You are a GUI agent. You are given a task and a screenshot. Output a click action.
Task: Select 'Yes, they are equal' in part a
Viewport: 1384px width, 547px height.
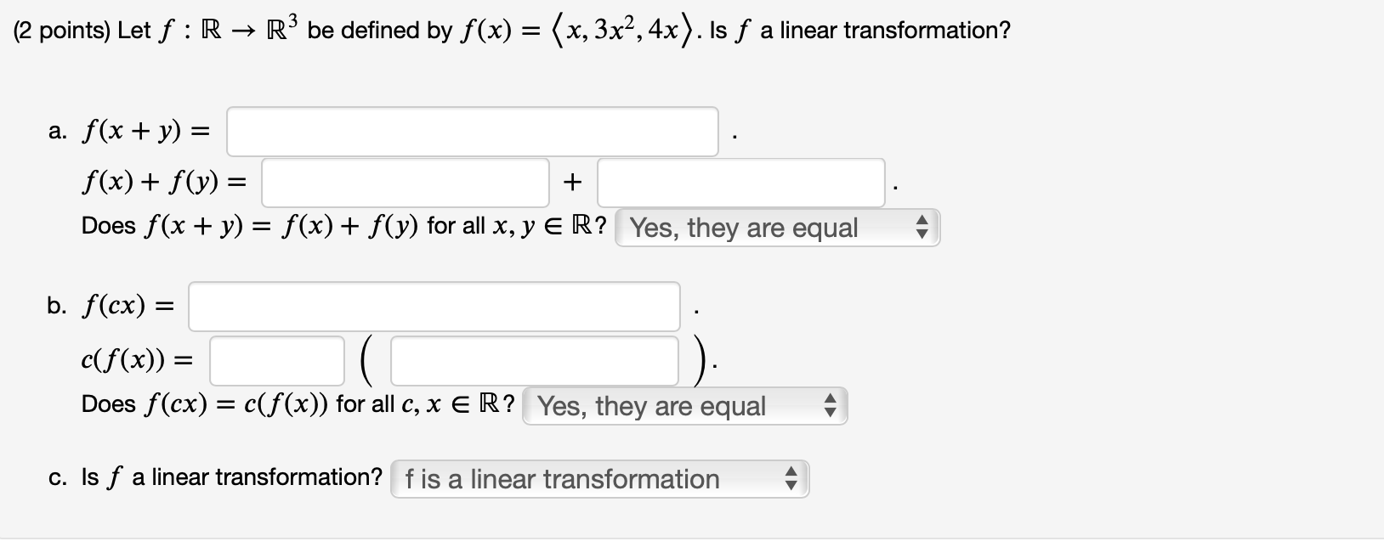click(744, 227)
